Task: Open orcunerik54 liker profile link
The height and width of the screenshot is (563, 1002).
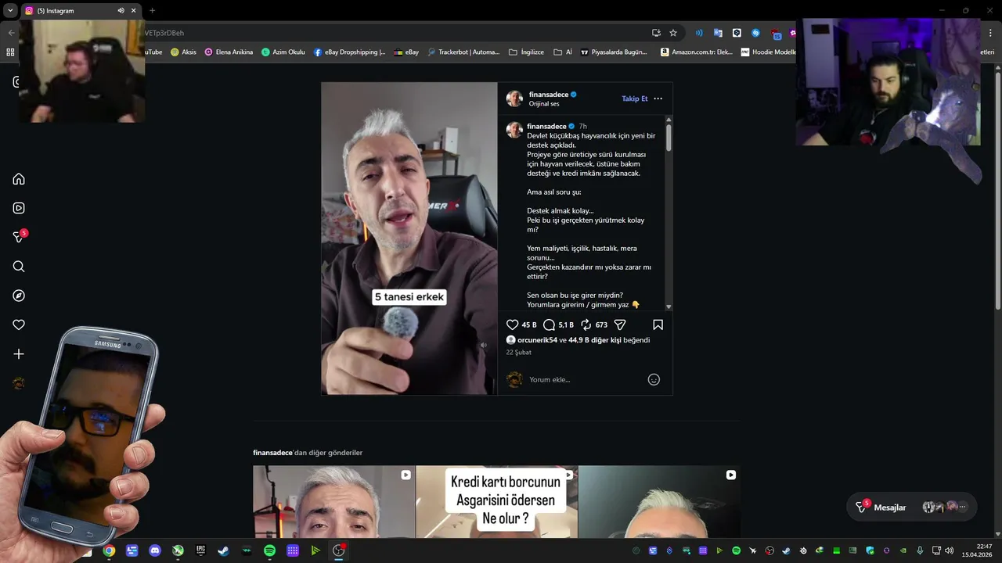Action: click(x=537, y=340)
